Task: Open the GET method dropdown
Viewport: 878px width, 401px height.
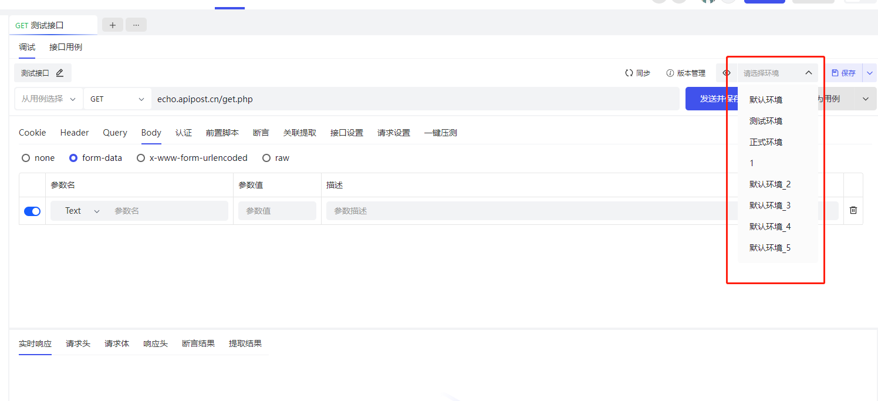Action: tap(117, 99)
